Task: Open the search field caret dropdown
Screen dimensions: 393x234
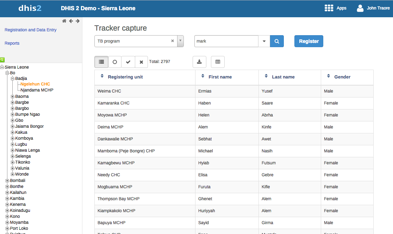Action: click(x=264, y=41)
